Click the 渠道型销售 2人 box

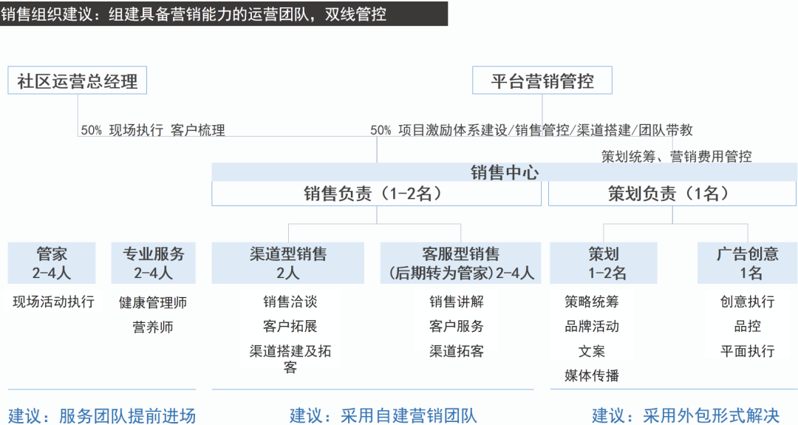pos(288,263)
